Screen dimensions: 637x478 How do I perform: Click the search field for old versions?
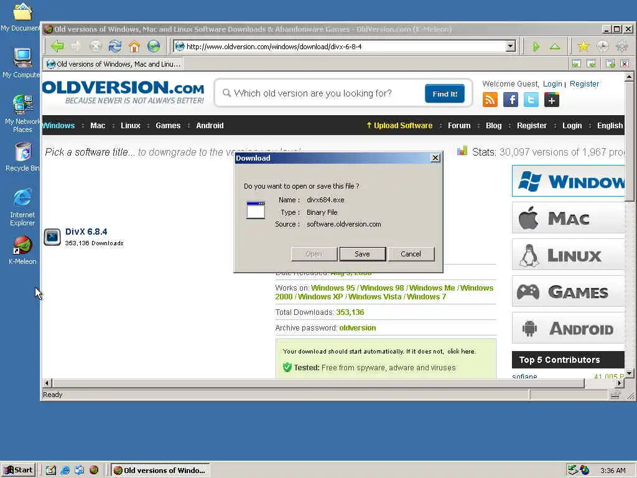pos(321,93)
